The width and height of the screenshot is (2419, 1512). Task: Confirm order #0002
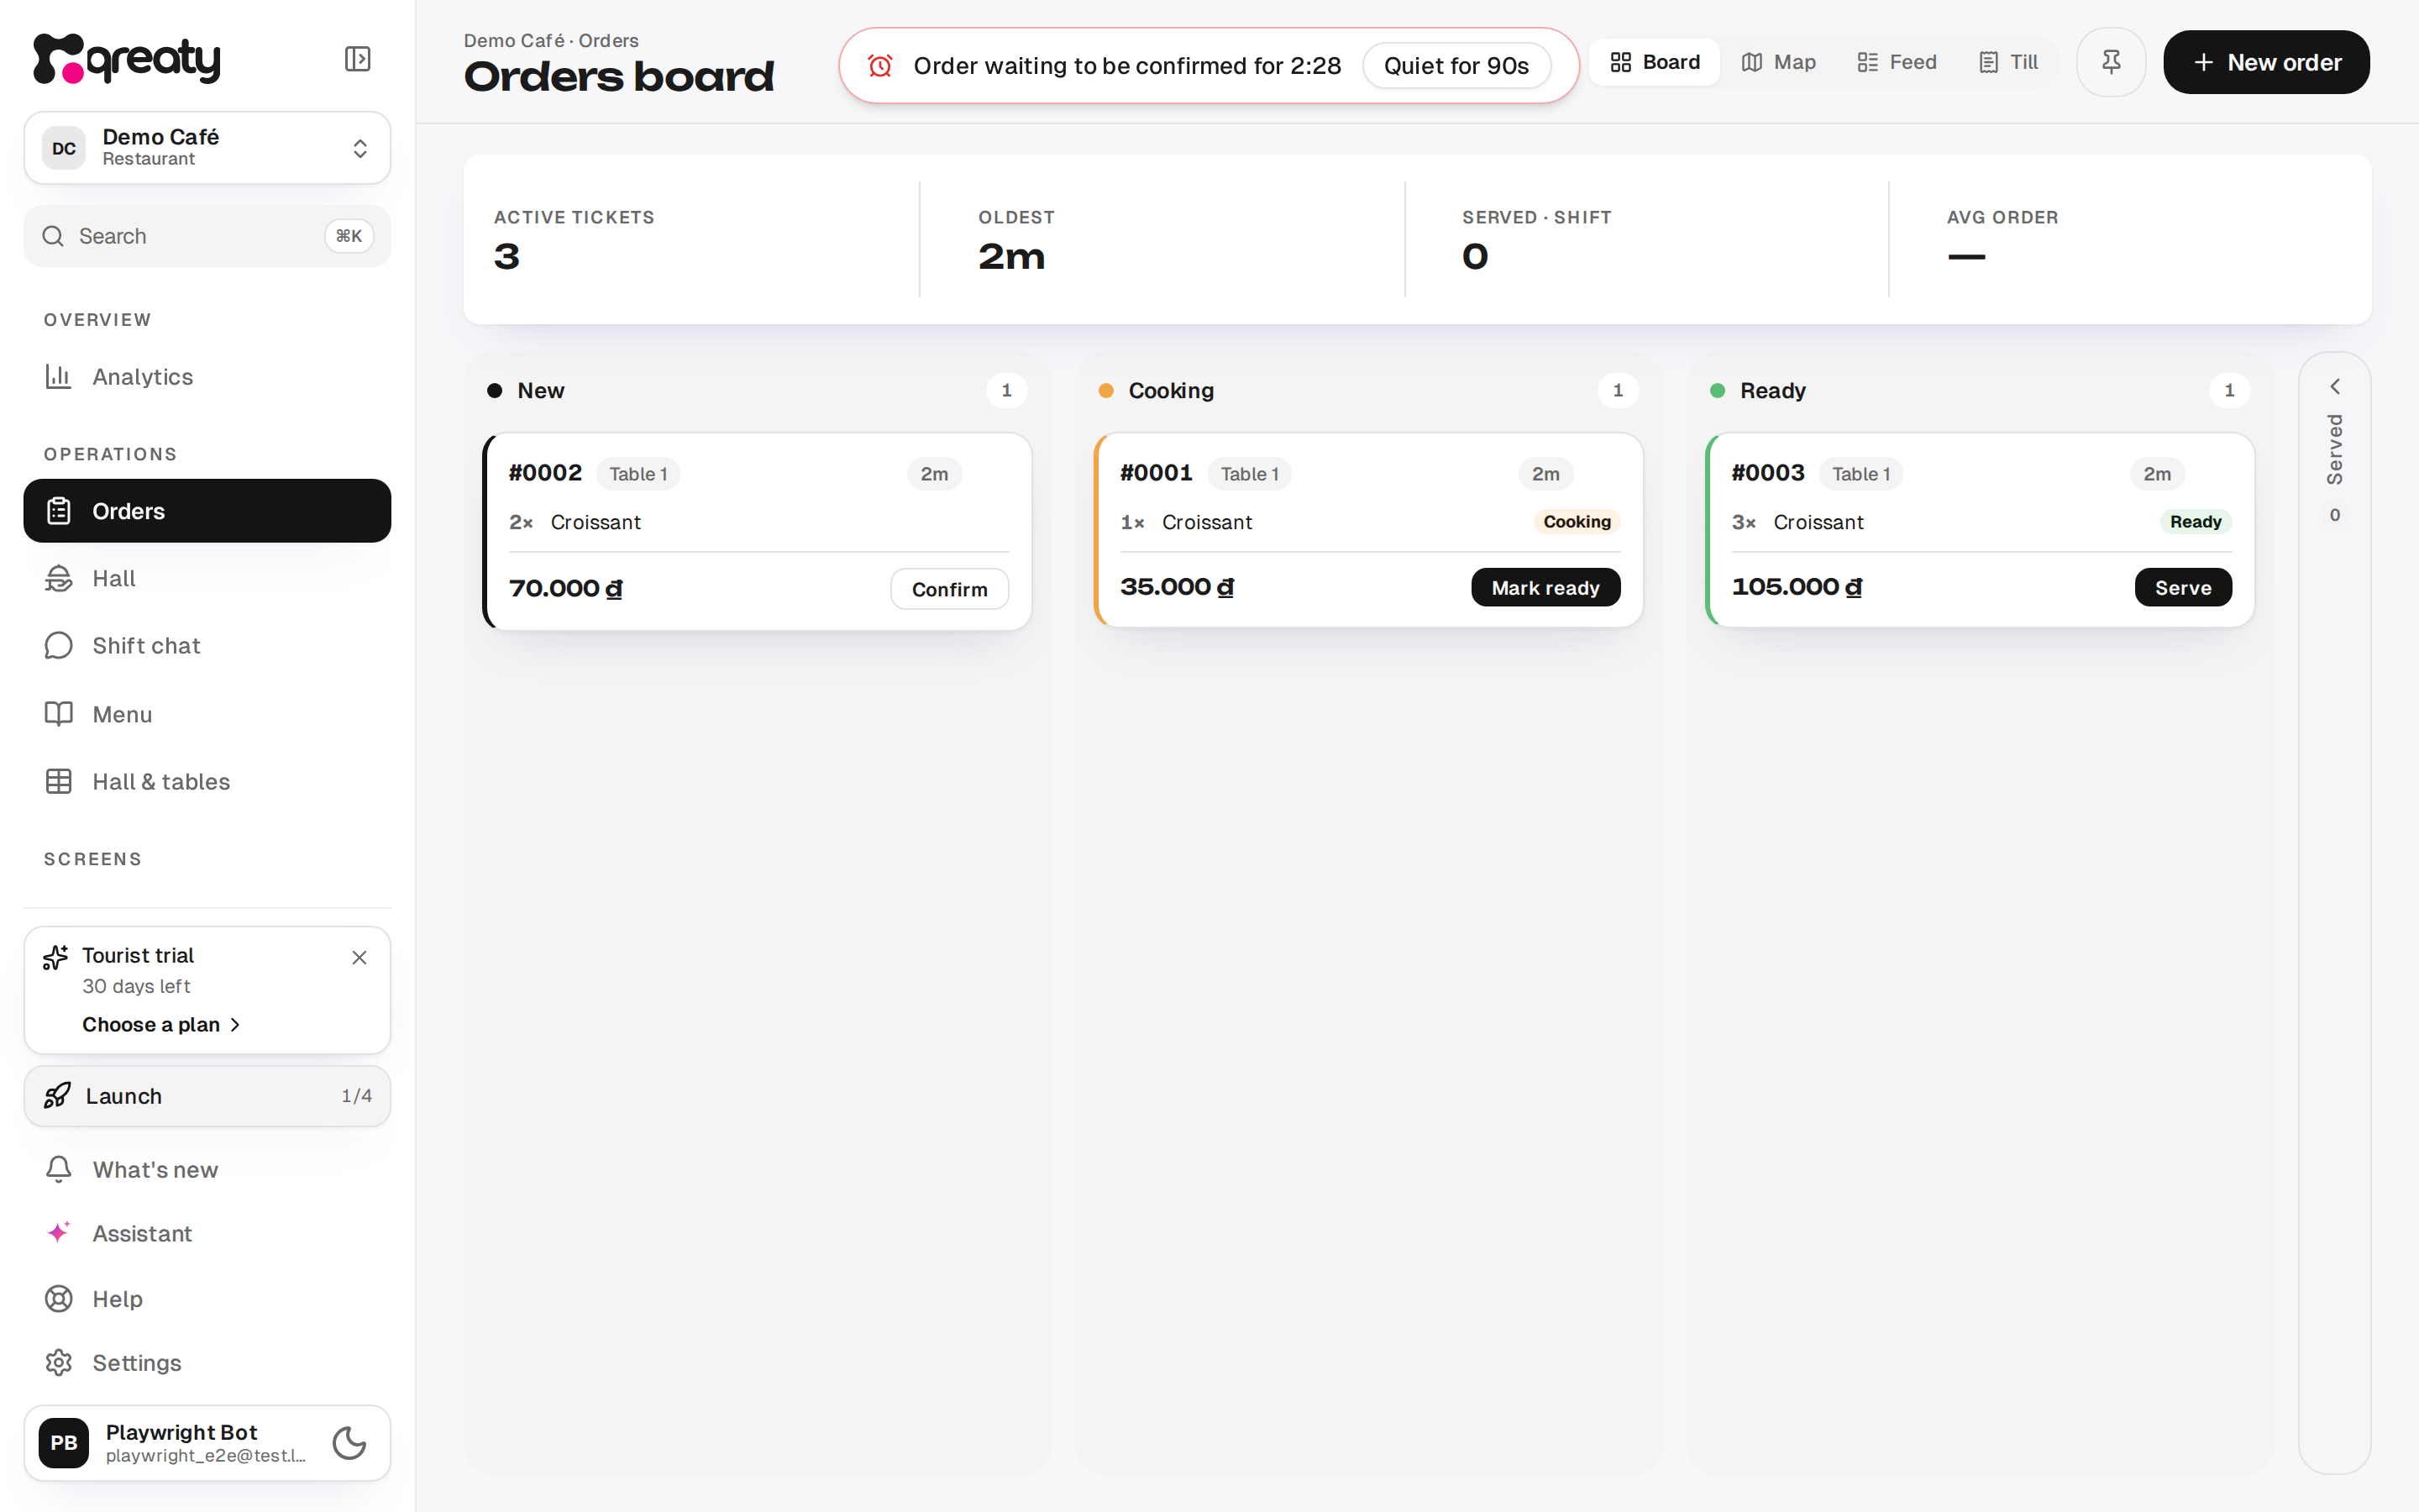tap(948, 589)
